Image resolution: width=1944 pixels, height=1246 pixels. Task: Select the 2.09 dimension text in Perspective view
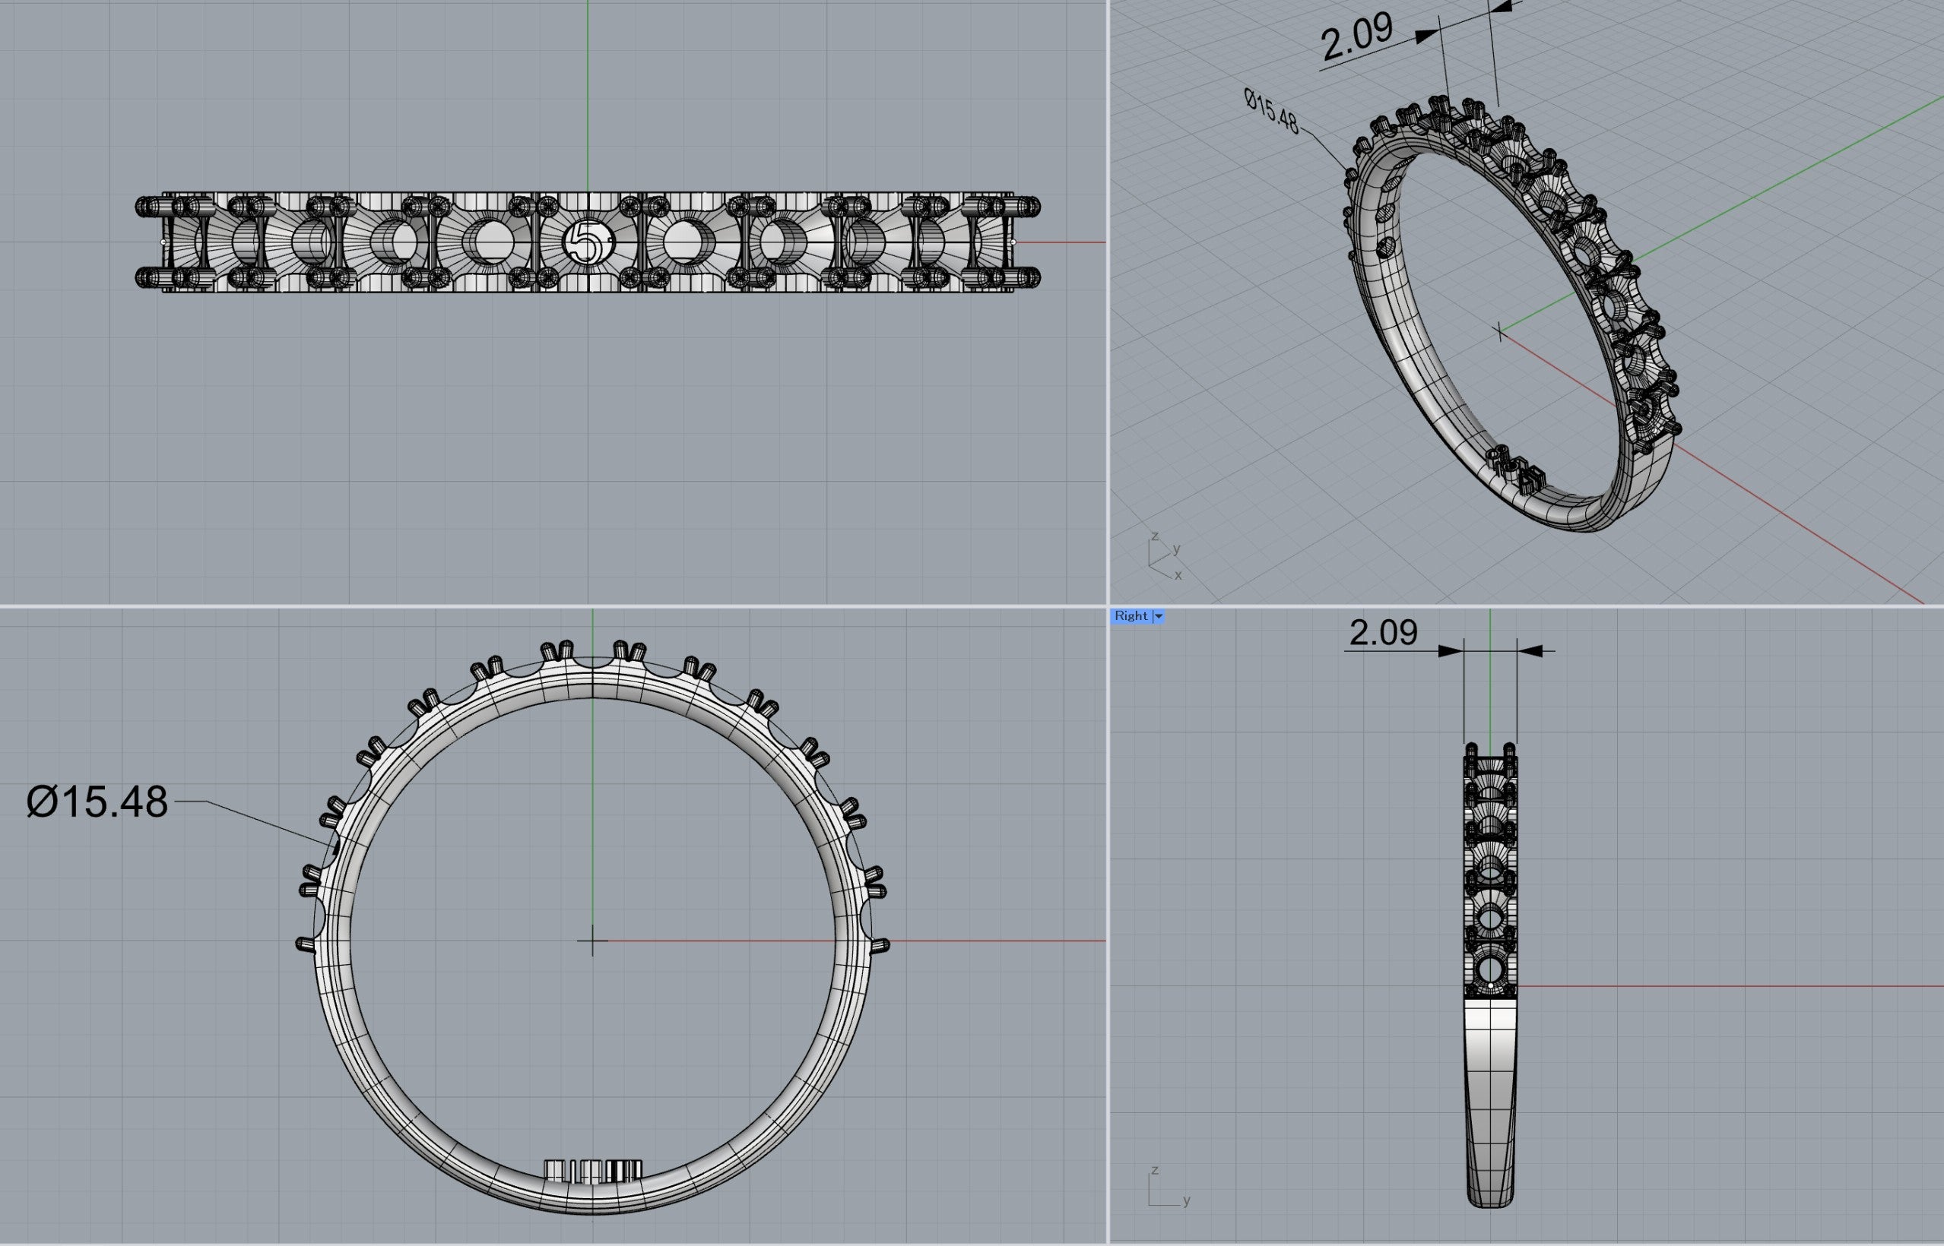pos(1356,37)
